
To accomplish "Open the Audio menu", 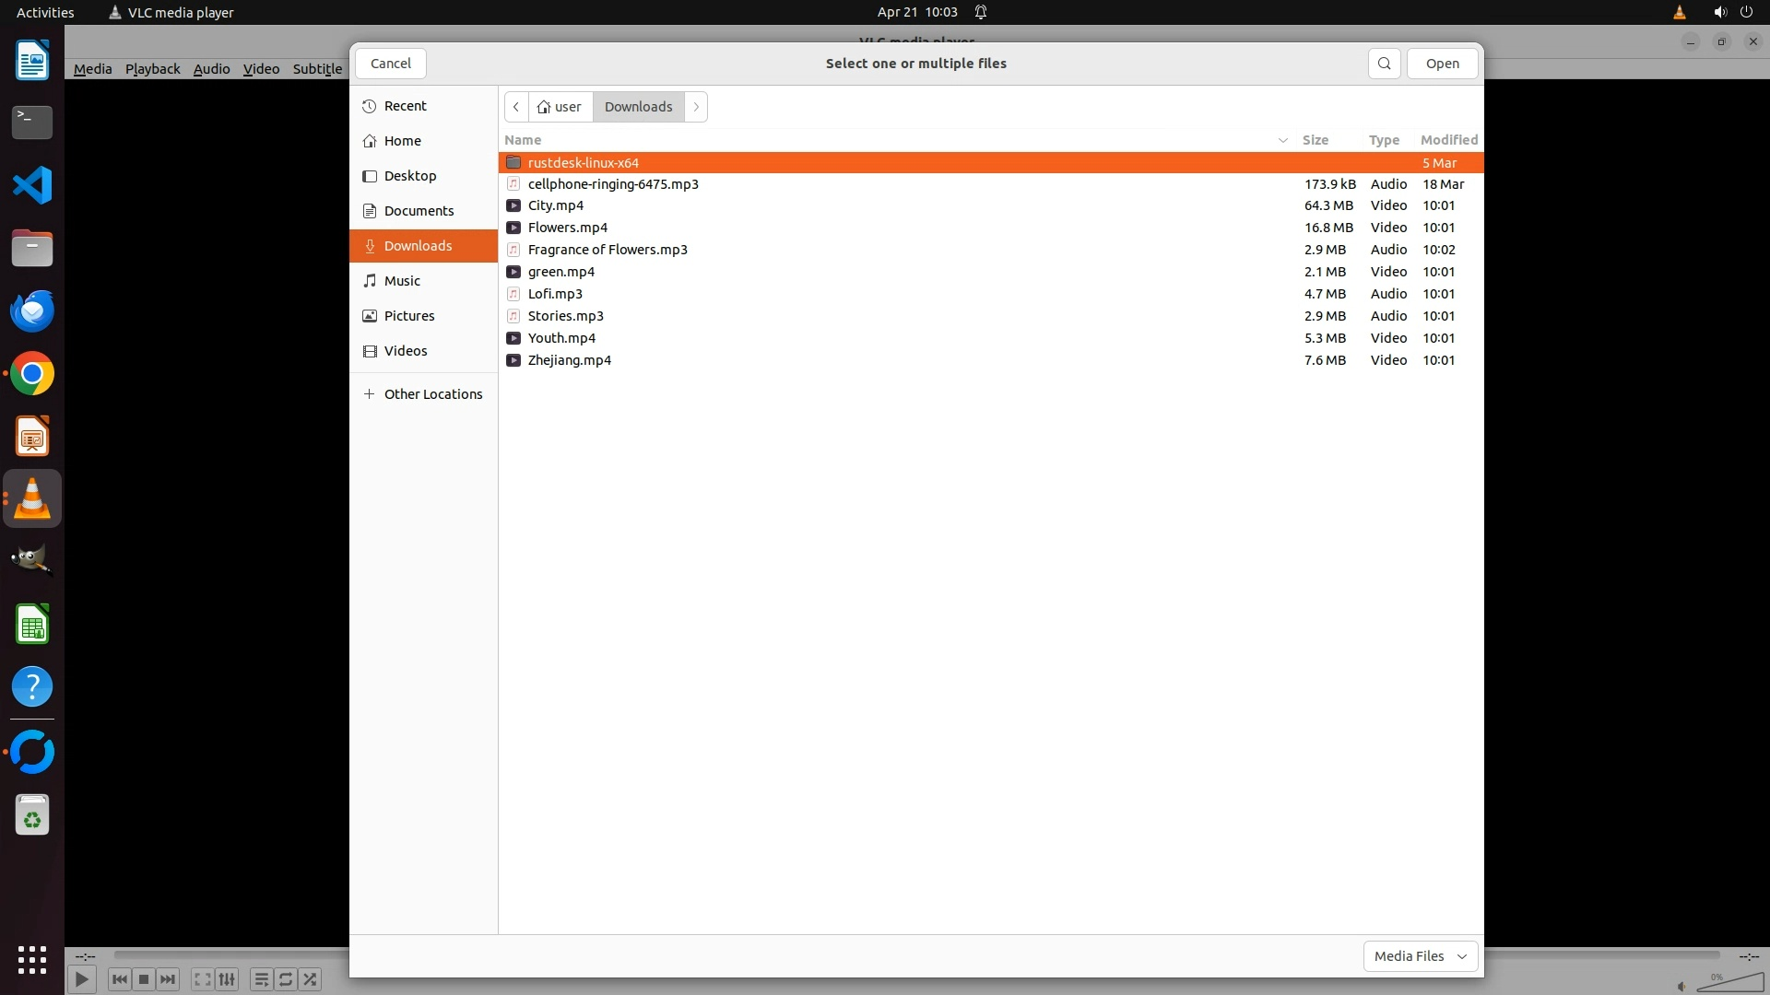I will (211, 69).
